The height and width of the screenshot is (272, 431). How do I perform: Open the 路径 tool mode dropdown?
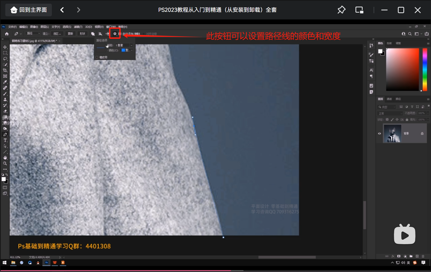tap(33, 33)
